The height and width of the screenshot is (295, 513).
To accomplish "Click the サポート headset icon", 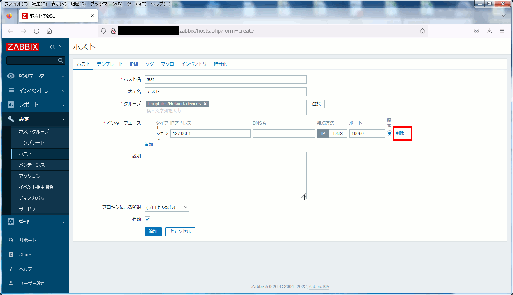I will point(11,240).
